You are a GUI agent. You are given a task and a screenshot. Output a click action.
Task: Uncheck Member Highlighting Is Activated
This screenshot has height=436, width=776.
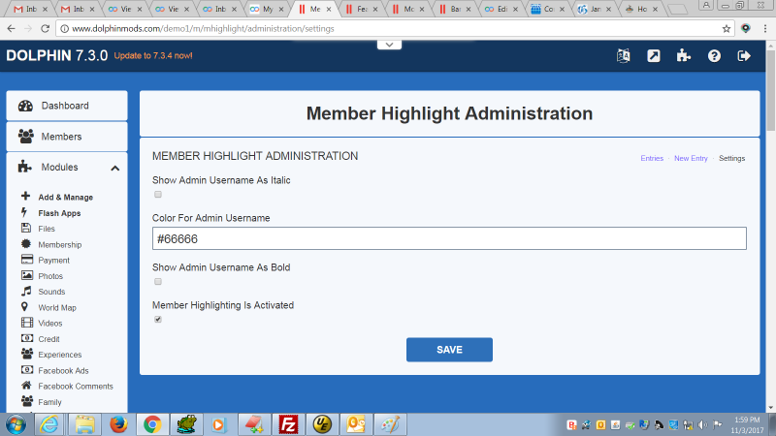158,320
